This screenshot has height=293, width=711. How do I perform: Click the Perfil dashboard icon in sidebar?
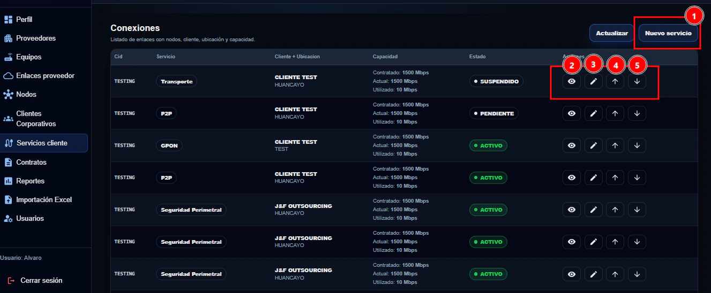pos(8,20)
